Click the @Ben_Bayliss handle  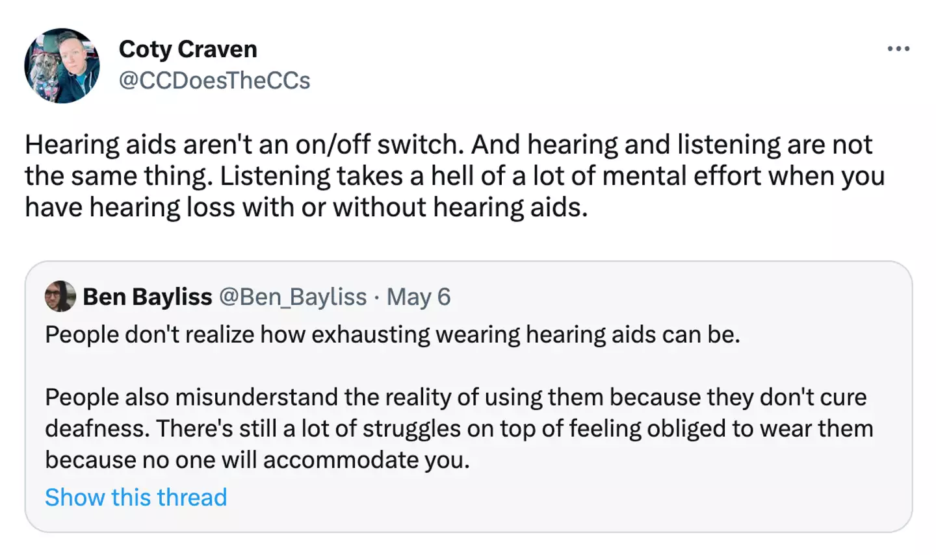[x=292, y=297]
